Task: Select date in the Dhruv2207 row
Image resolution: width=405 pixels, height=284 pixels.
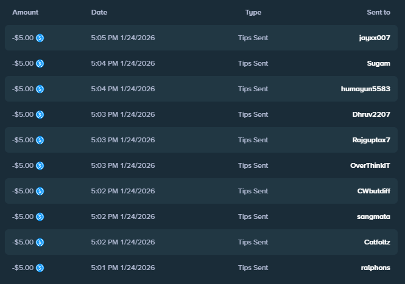Action: coord(123,114)
